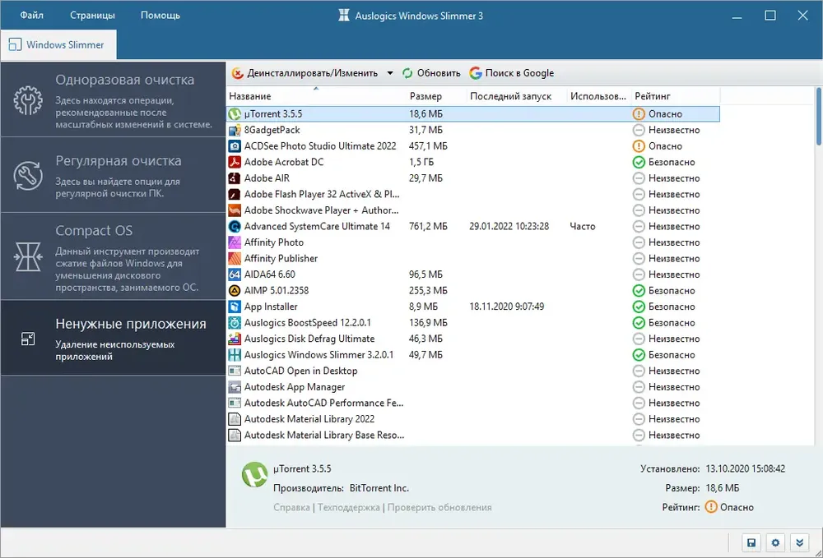Click the Техподдержка link

point(348,507)
